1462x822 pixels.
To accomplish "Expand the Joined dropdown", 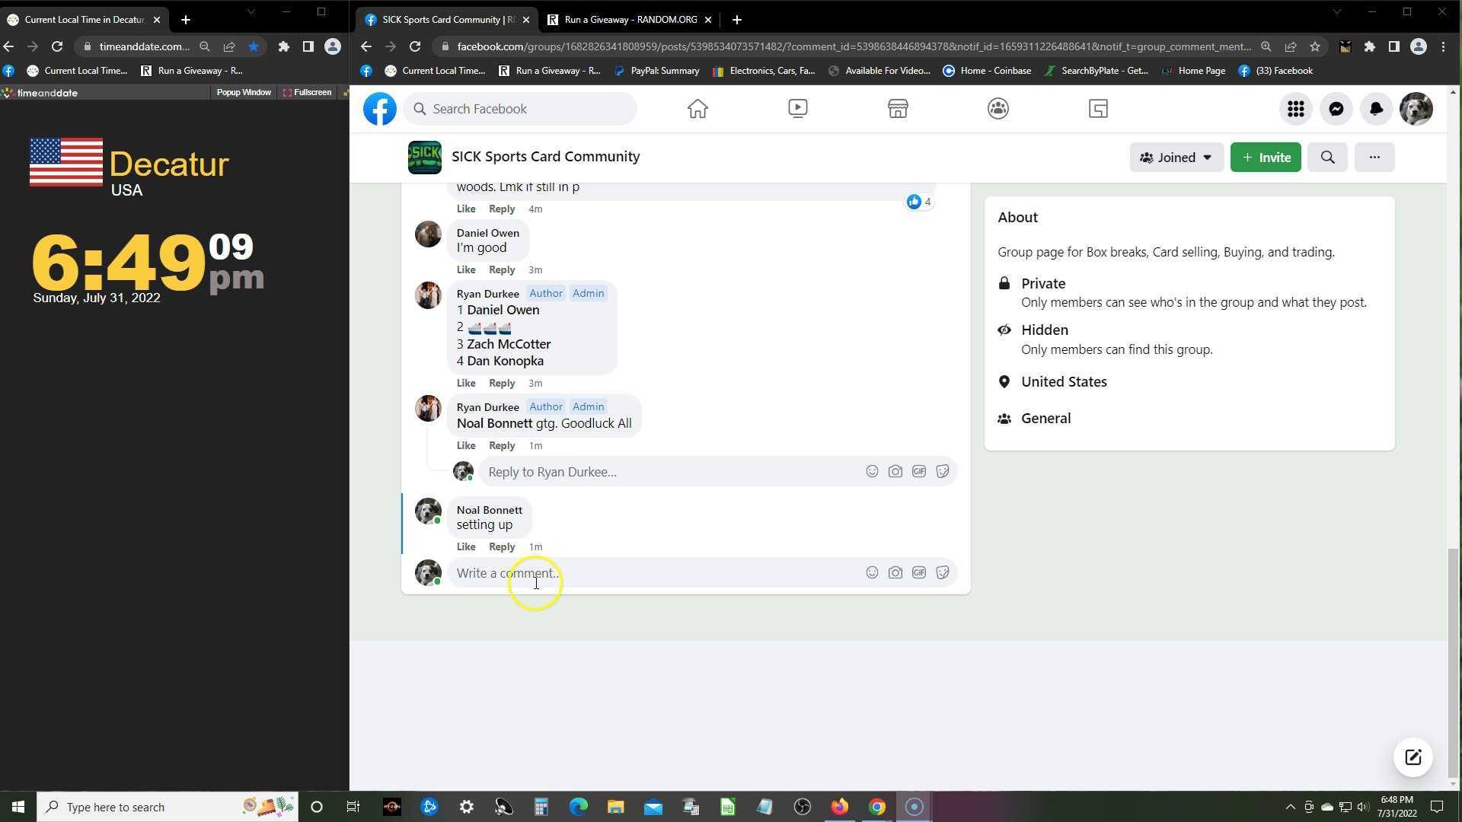I will [x=1176, y=158].
